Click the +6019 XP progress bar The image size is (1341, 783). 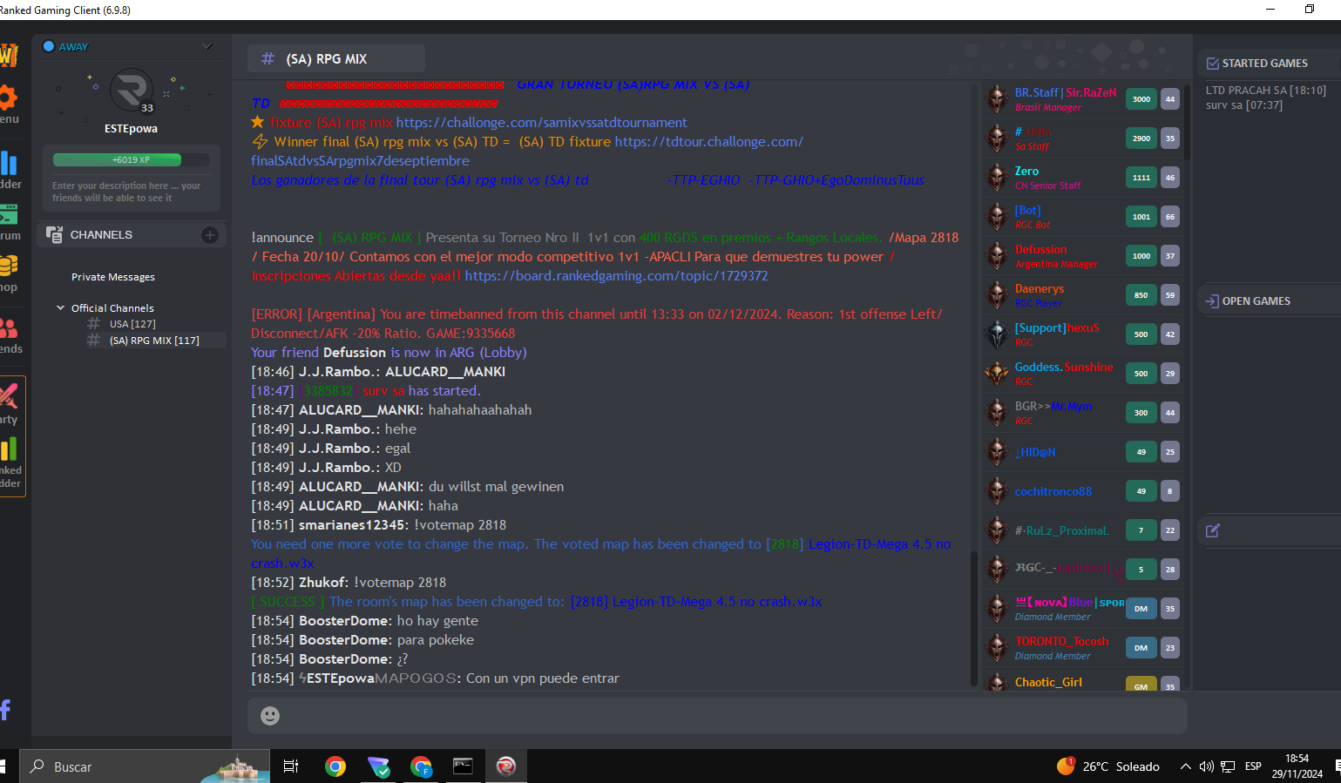coord(131,160)
